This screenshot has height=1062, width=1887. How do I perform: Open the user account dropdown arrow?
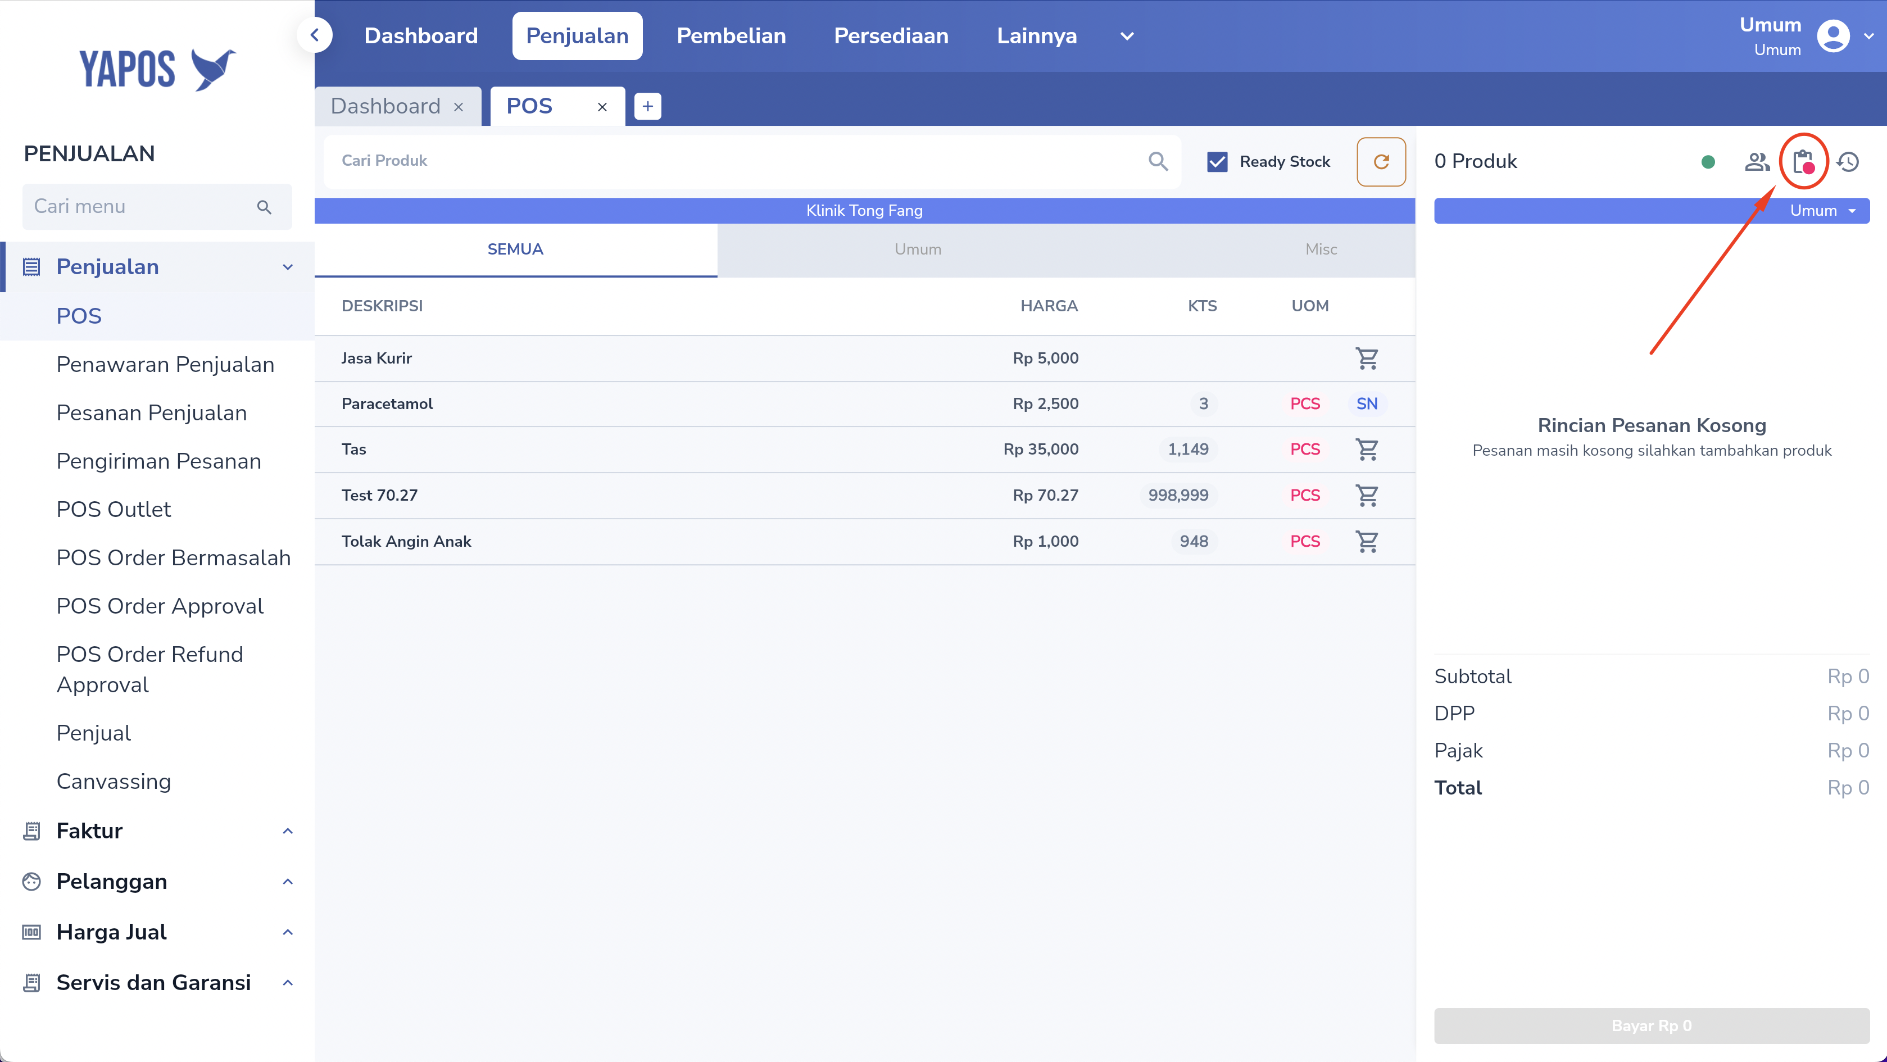coord(1868,36)
